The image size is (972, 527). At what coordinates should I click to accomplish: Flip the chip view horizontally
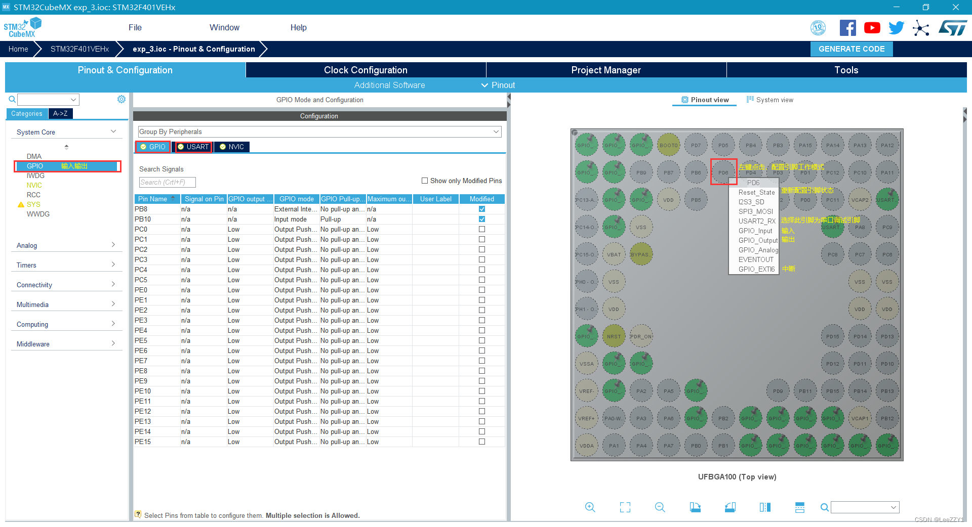[x=765, y=507]
